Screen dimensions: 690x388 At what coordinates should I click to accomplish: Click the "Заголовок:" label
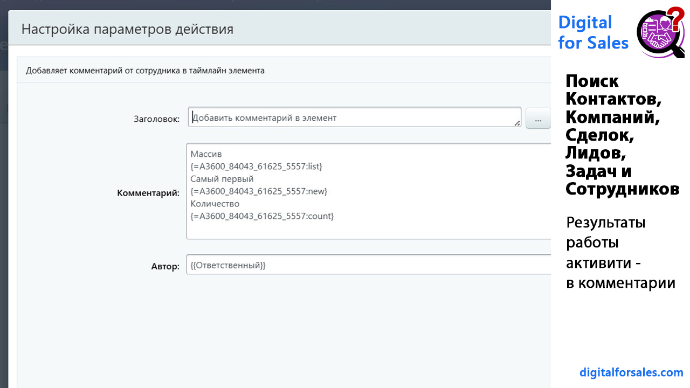click(x=156, y=119)
